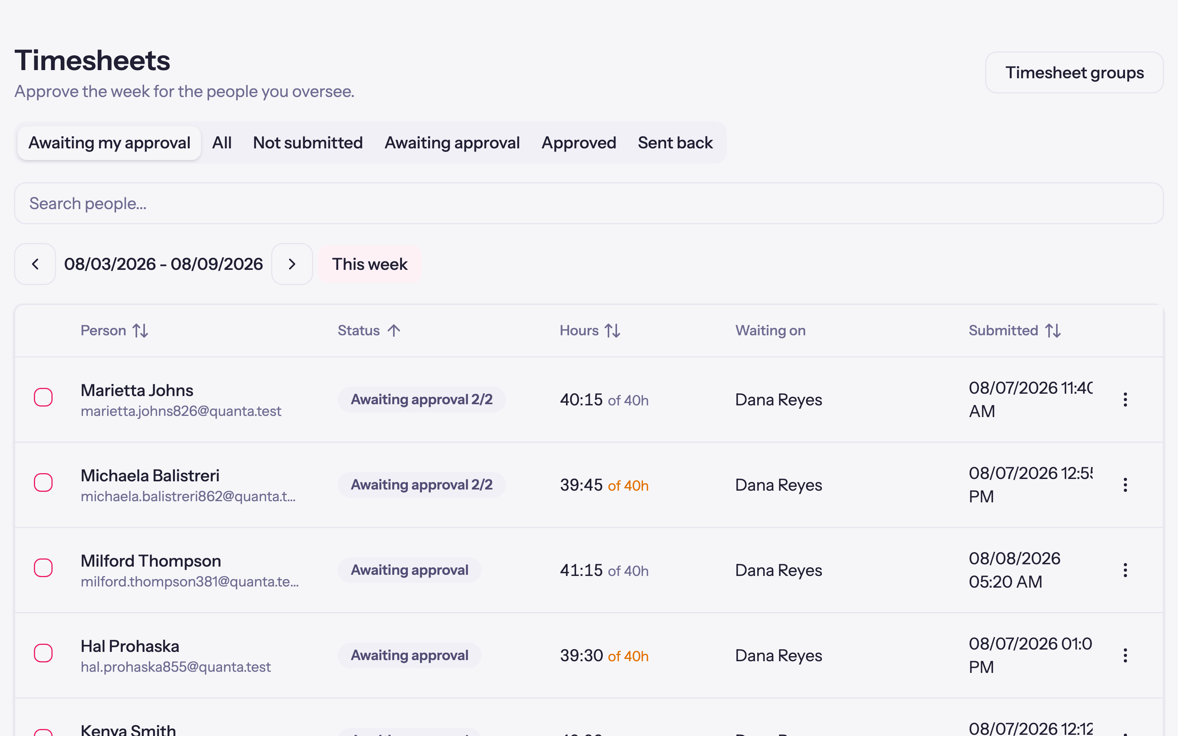Check the box for Hal Prohaska

click(43, 653)
